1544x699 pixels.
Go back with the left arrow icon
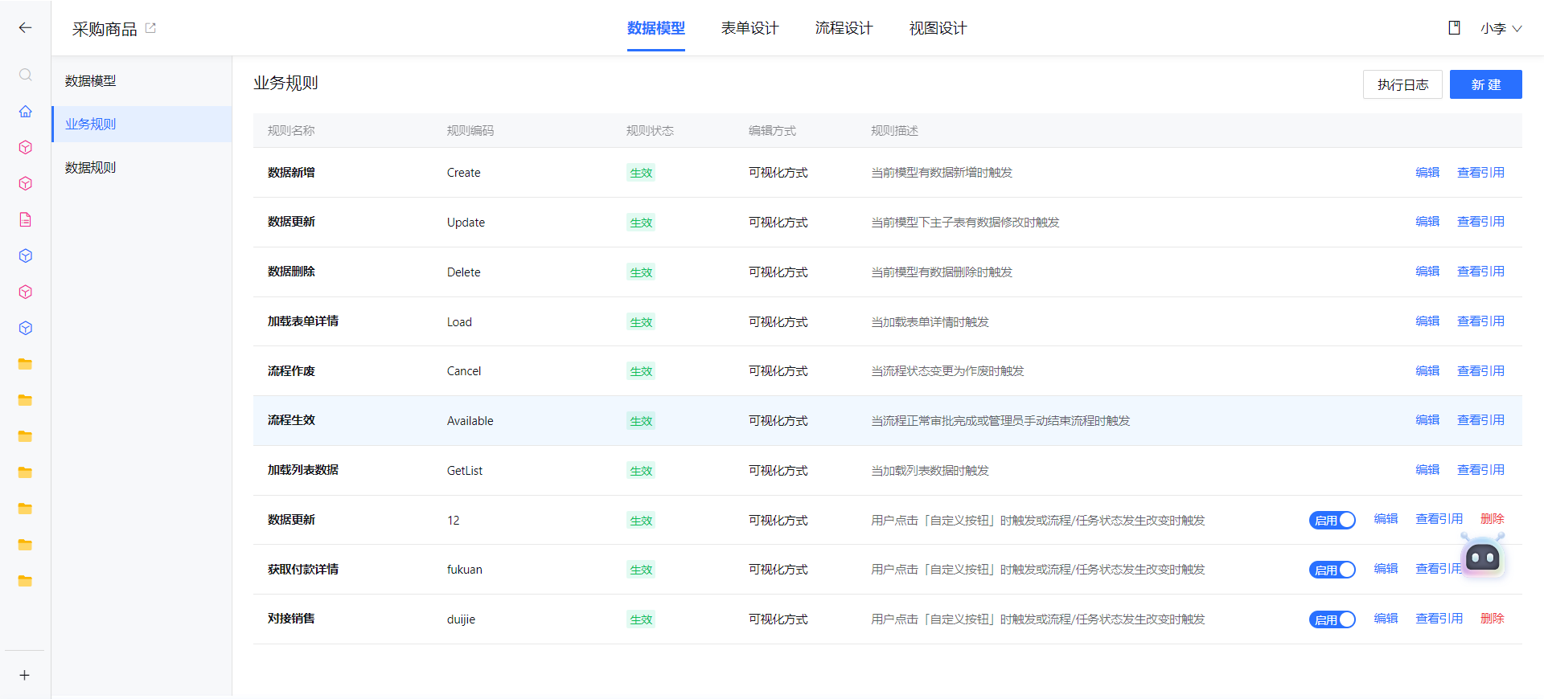(25, 28)
